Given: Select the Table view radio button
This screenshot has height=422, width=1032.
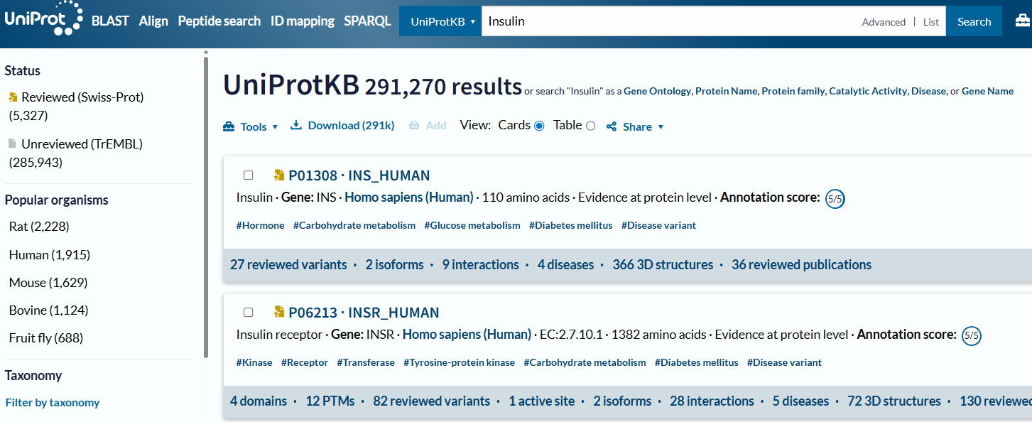Looking at the screenshot, I should (590, 126).
